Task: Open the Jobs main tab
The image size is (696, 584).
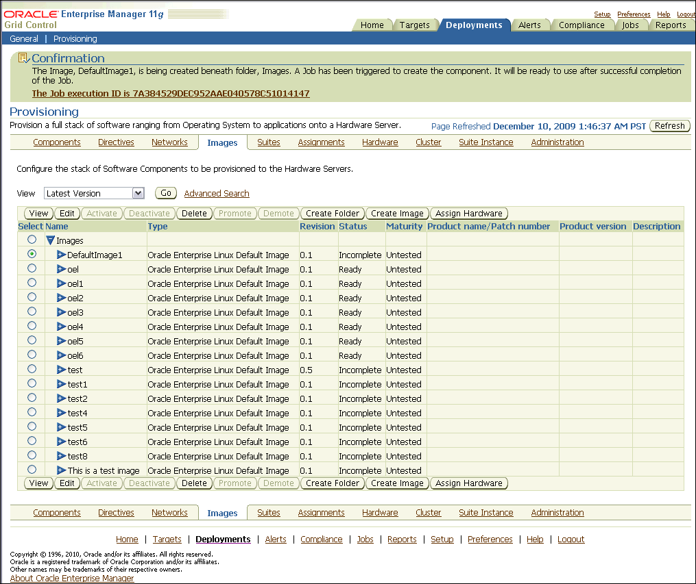Action: 630,25
